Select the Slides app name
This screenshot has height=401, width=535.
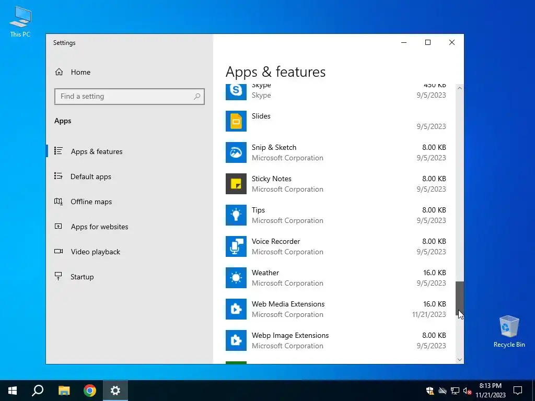click(x=261, y=116)
